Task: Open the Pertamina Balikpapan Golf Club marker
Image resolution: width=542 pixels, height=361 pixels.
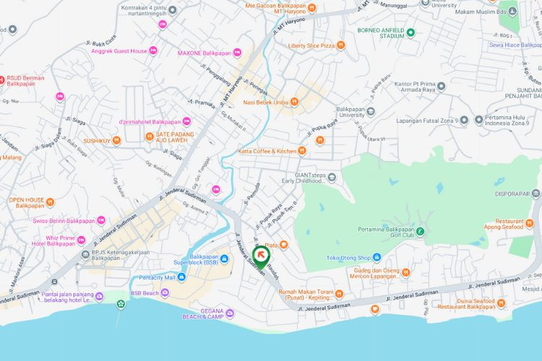Action: [x=420, y=231]
